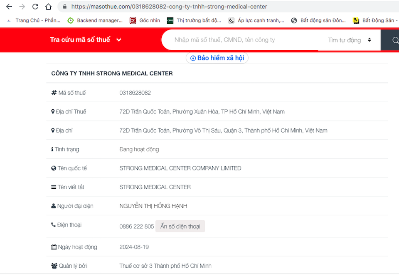This screenshot has width=399, height=276.
Task: Click the person icon beside Người đại diện
Action: (x=53, y=205)
